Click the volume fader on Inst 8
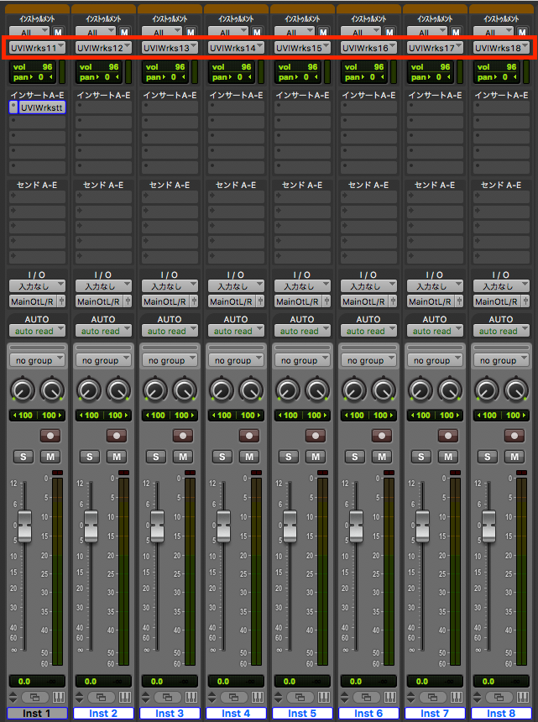This screenshot has width=538, height=722. click(488, 526)
